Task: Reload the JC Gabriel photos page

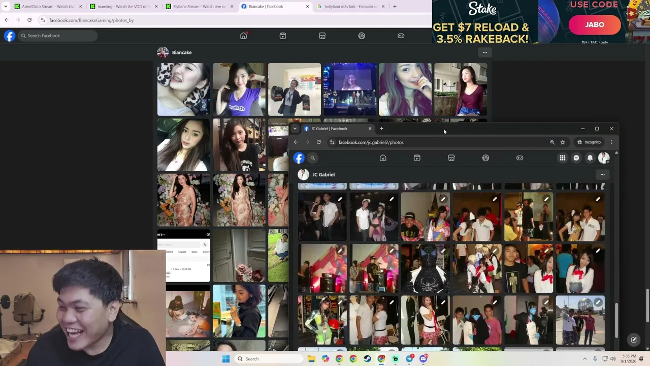Action: tap(318, 142)
